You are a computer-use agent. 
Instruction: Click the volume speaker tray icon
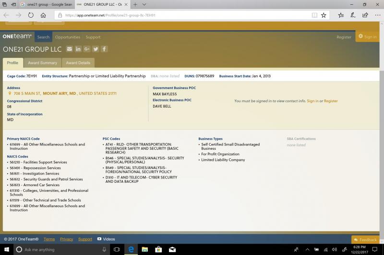tap(334, 249)
